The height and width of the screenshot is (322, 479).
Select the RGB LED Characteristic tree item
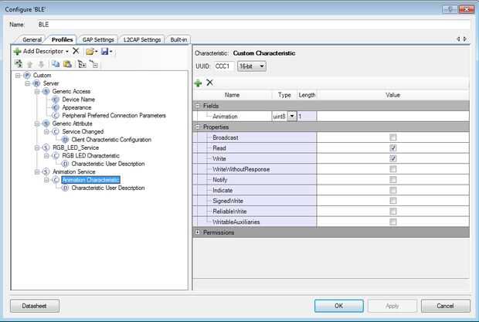click(90, 156)
